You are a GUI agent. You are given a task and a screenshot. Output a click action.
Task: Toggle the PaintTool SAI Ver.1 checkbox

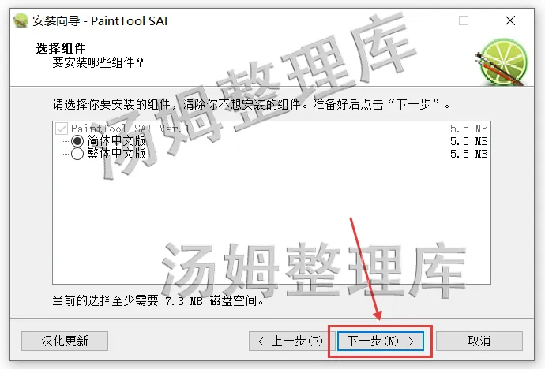coord(62,129)
